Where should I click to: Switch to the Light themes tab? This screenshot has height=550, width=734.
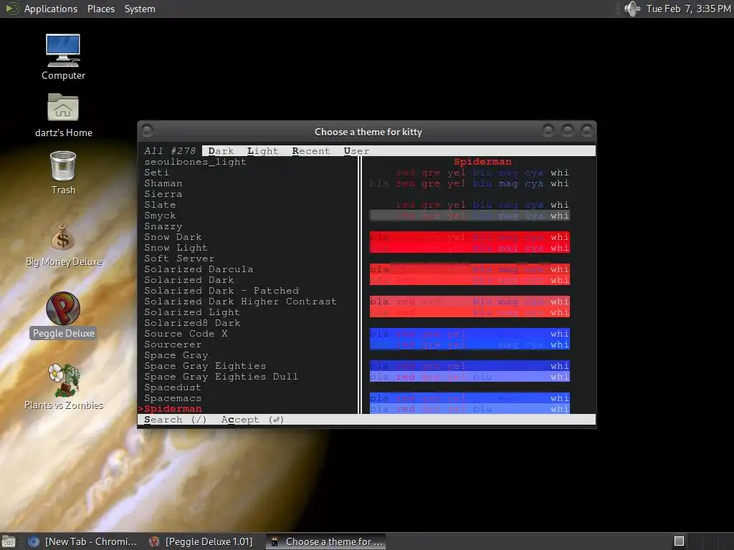pyautogui.click(x=262, y=151)
